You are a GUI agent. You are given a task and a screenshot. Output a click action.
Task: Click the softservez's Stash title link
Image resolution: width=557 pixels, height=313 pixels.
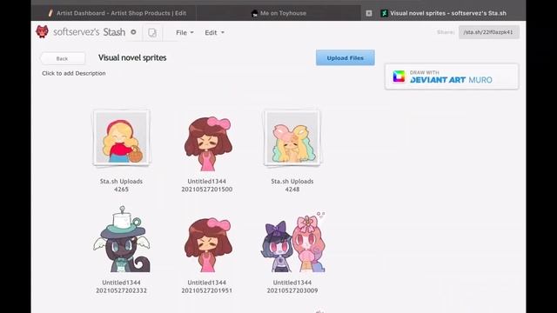pos(89,32)
